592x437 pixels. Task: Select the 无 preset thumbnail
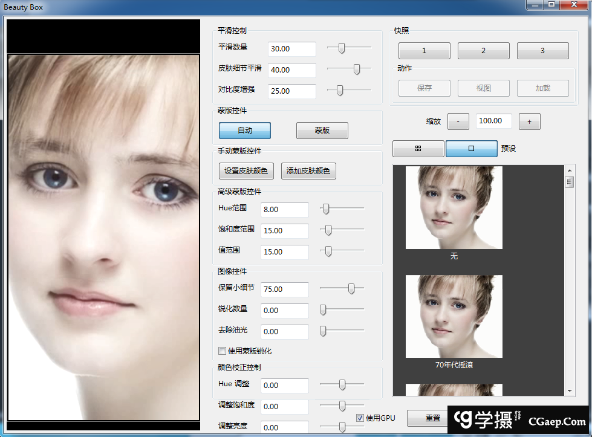(454, 207)
